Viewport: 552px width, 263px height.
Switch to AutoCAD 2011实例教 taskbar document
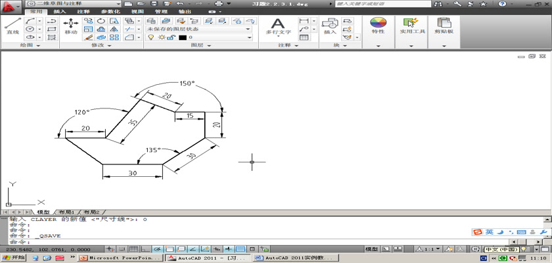(295, 258)
